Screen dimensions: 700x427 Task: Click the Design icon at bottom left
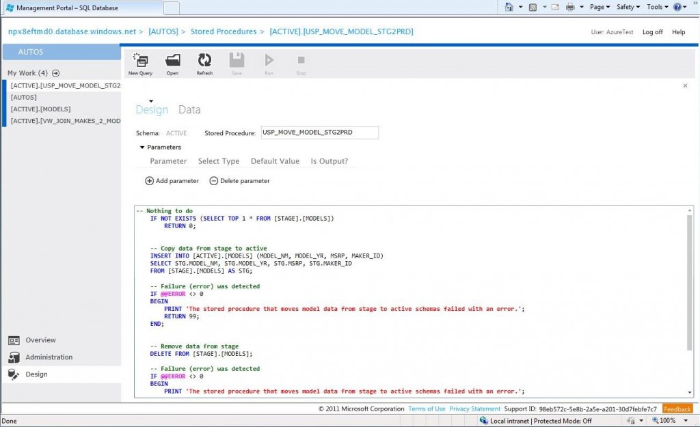(x=15, y=374)
